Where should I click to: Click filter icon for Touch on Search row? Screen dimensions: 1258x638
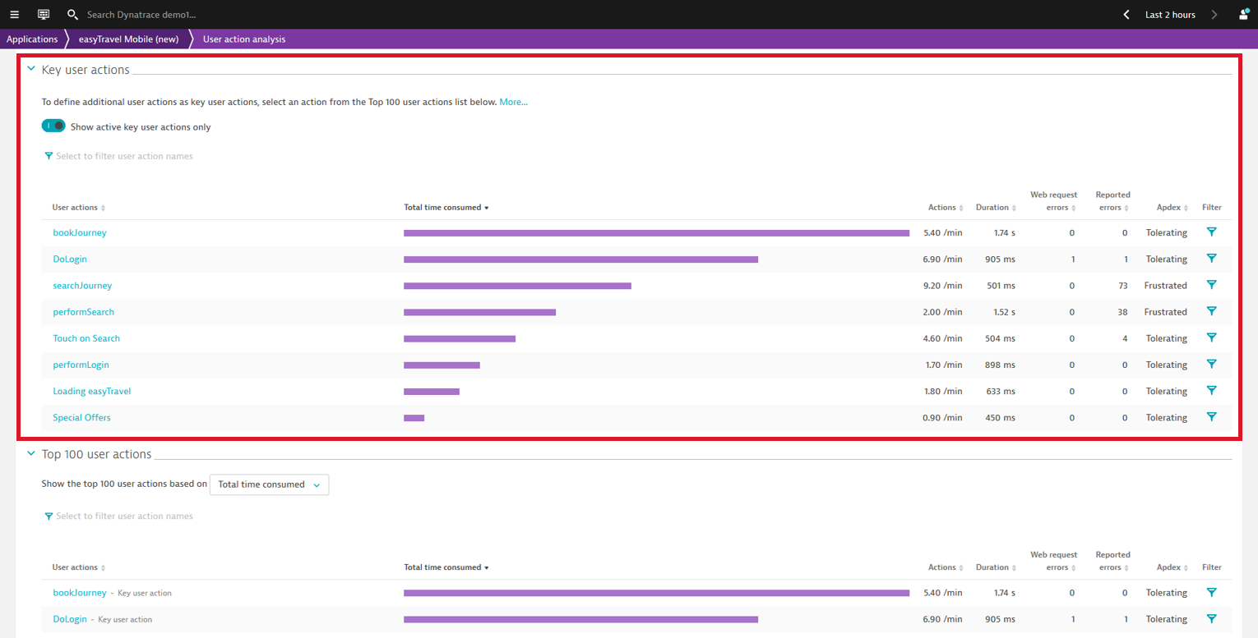[1211, 337]
